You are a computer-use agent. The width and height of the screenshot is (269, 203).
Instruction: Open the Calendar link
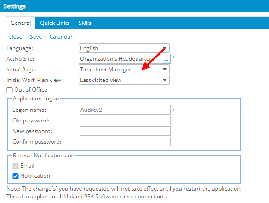tap(61, 37)
